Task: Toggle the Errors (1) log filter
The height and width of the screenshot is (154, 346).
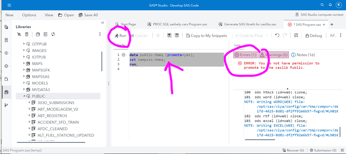Action: (245, 55)
